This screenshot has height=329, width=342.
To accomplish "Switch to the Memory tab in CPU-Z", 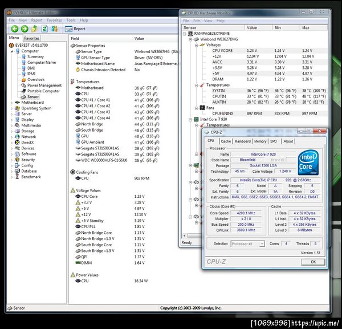I will [260, 141].
